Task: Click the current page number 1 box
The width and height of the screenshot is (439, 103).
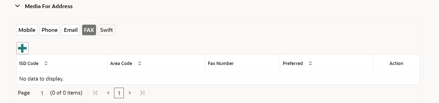Action: pyautogui.click(x=119, y=93)
